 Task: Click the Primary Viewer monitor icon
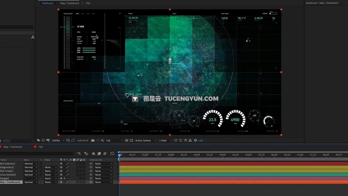[x=43, y=140]
